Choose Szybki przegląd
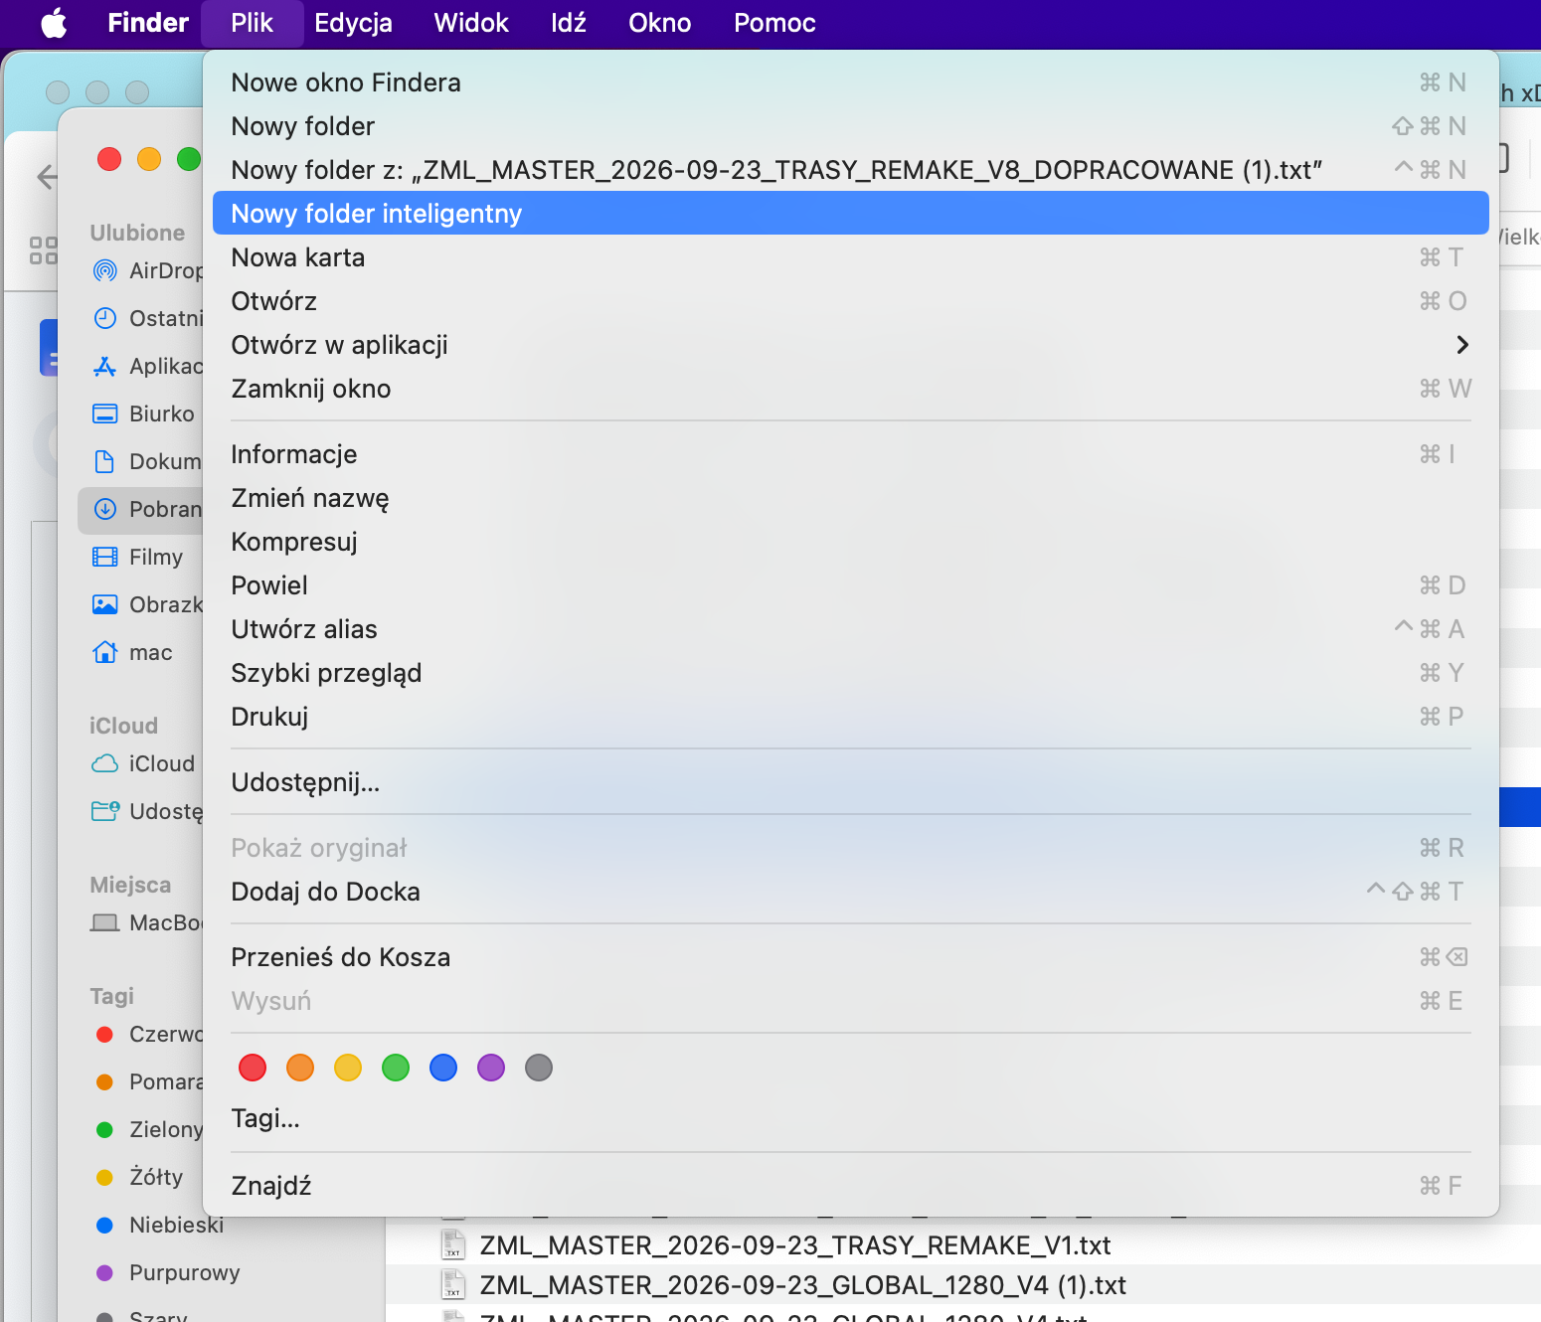1541x1322 pixels. [x=850, y=673]
